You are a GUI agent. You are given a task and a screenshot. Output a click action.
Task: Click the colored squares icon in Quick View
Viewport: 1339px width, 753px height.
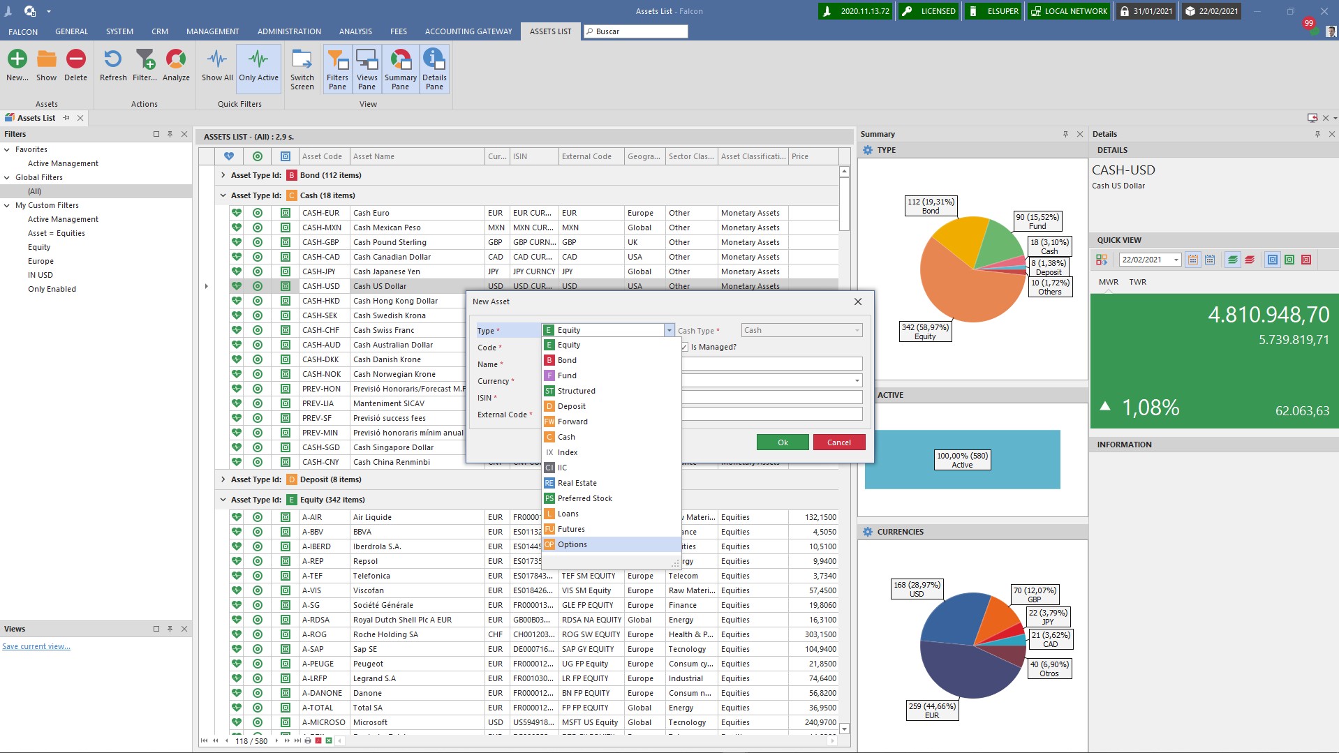[x=1102, y=260]
